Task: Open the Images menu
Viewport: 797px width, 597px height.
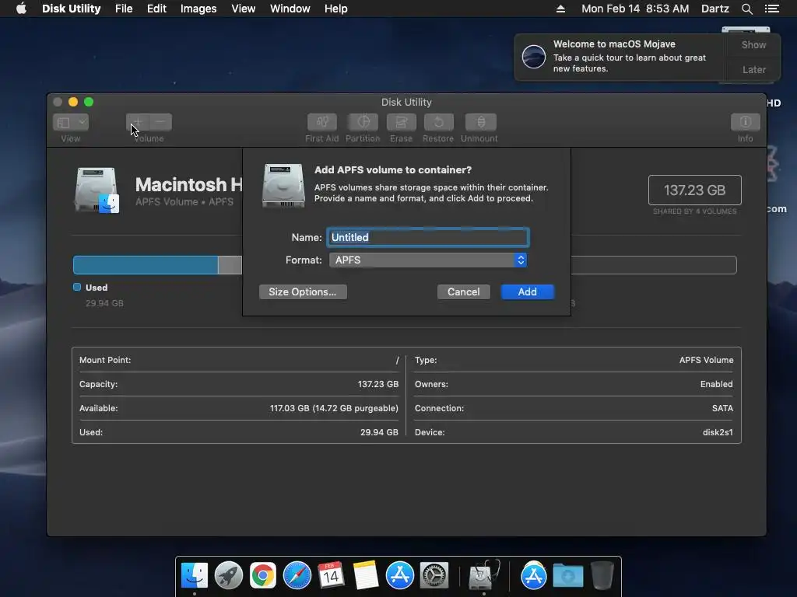Action: coord(198,9)
